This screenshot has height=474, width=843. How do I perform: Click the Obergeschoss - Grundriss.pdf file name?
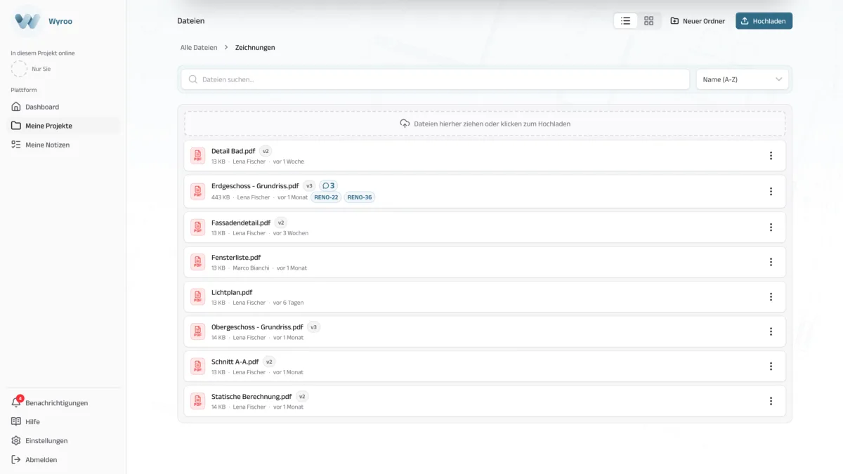(x=257, y=327)
